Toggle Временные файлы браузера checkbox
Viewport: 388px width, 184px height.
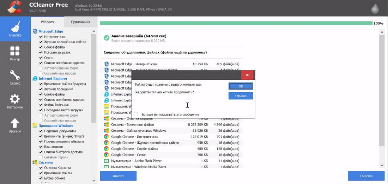pyautogui.click(x=41, y=84)
